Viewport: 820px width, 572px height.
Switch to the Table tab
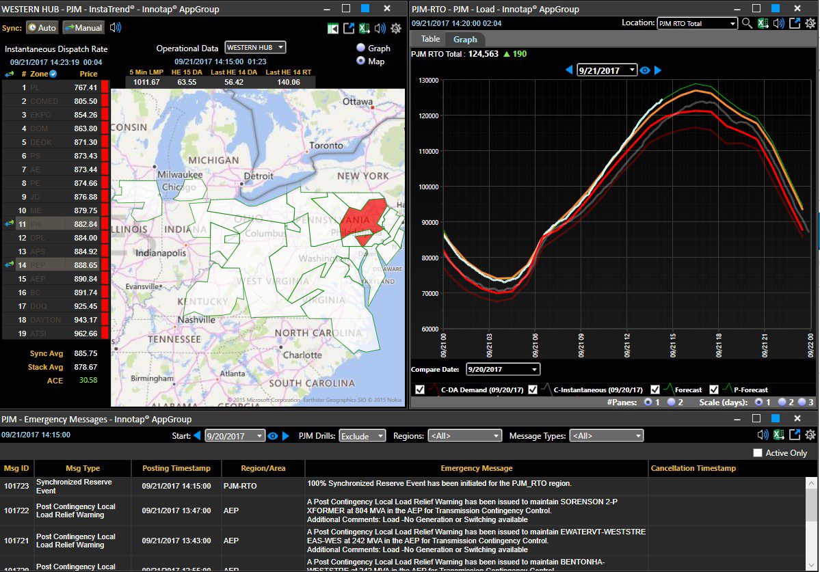click(x=430, y=39)
